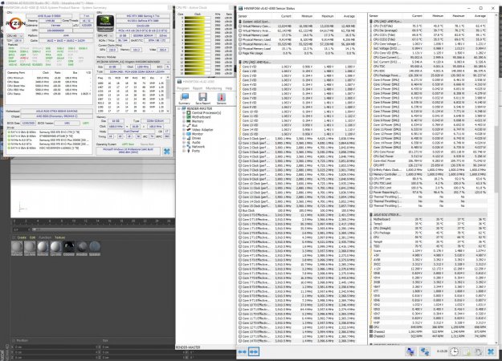Open the Report menu in HWiNFO
Viewport: 502px width, 361px height.
click(x=198, y=88)
